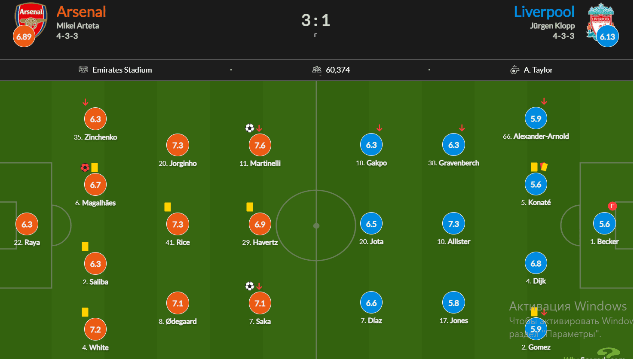Click Magalhães' red own-goal ball icon
This screenshot has height=359, width=634.
(85, 167)
